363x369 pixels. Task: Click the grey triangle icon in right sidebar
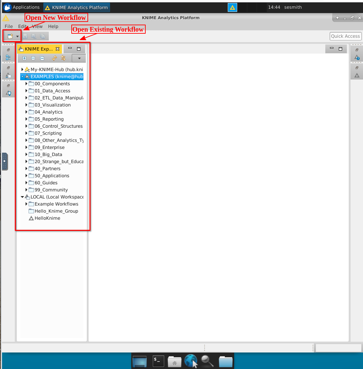(x=357, y=75)
